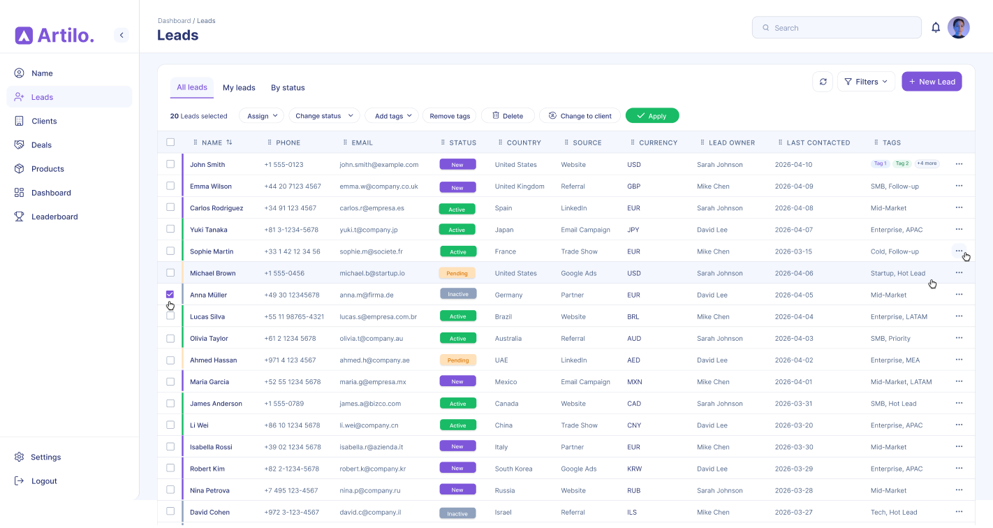Expand the Change status dropdown
993x528 pixels.
point(324,116)
